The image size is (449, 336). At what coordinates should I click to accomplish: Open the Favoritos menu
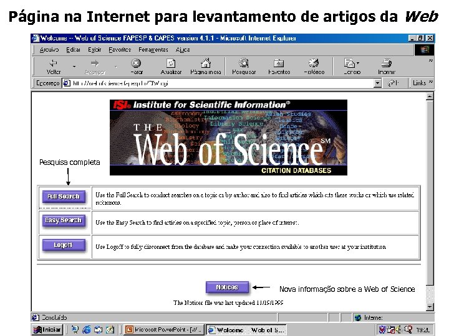[120, 50]
